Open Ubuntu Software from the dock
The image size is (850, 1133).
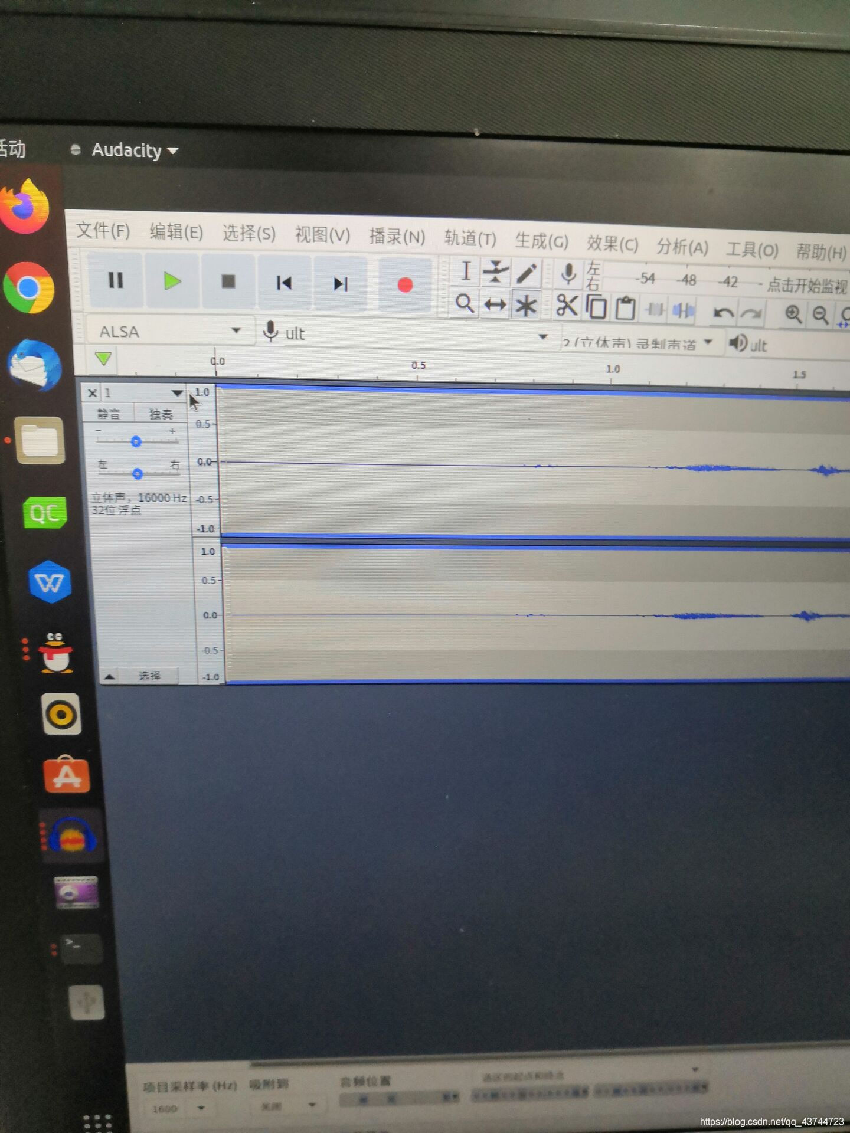coord(67,774)
